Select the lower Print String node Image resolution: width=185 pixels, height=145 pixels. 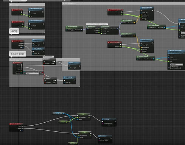(x=105, y=139)
